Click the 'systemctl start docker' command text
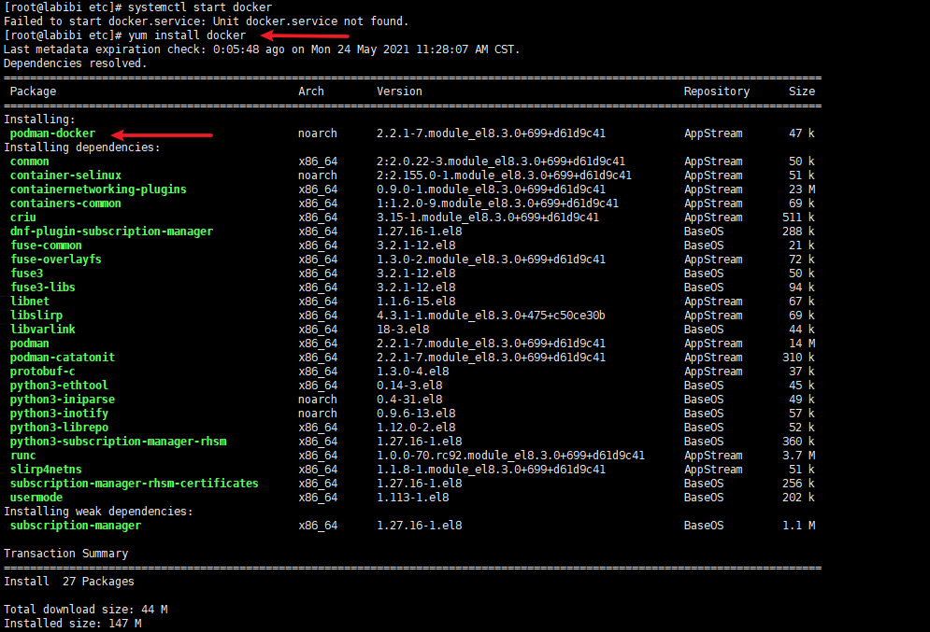The height and width of the screenshot is (632, 930). coord(200,7)
